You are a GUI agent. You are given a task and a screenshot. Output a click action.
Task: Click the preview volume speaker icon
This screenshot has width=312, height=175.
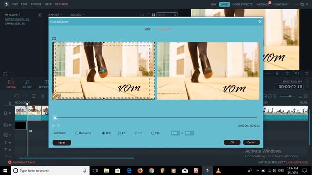point(297,73)
